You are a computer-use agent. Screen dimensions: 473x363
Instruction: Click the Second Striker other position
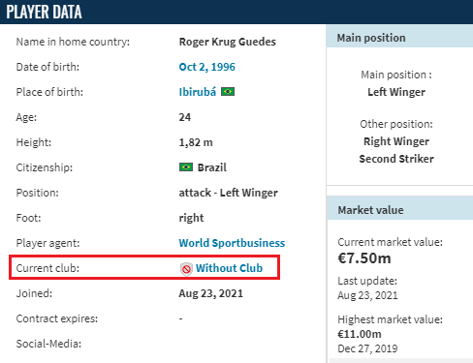[396, 159]
